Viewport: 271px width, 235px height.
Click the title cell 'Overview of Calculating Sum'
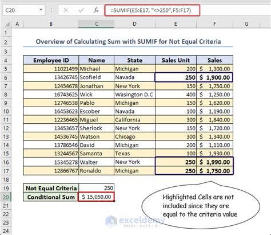pos(128,42)
